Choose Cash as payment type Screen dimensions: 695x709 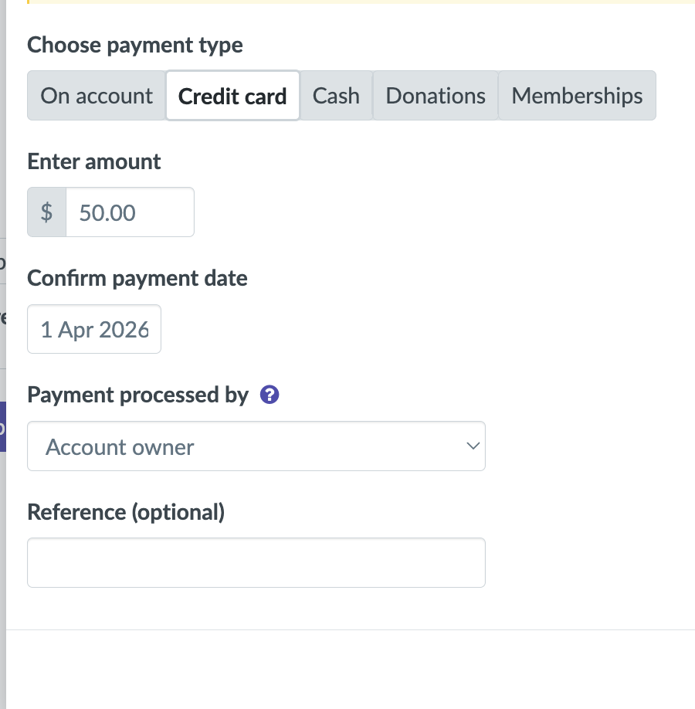336,96
